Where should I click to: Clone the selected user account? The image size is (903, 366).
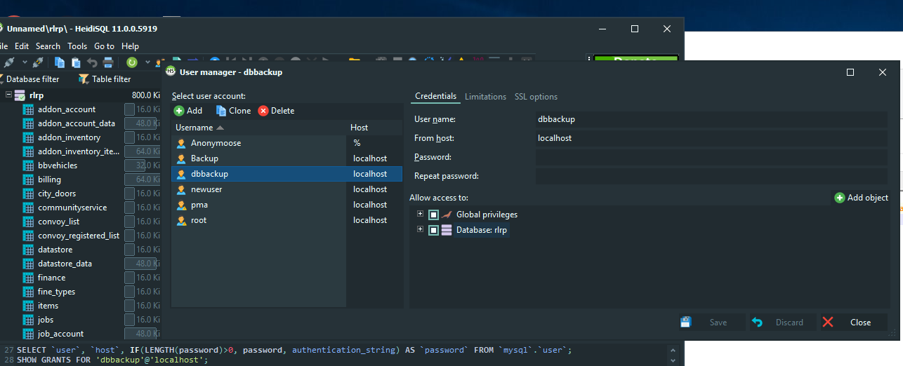tap(233, 111)
